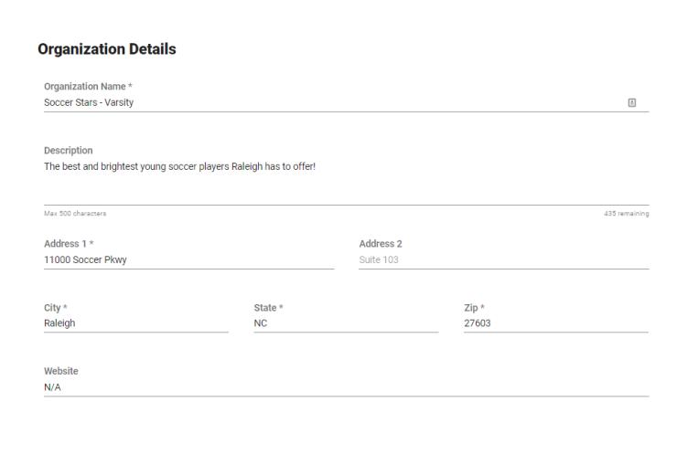Click the Address 2 field with the Suite 103 placeholder
This screenshot has width=687, height=465.
pyautogui.click(x=504, y=259)
